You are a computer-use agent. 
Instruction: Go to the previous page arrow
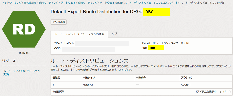point(221,92)
